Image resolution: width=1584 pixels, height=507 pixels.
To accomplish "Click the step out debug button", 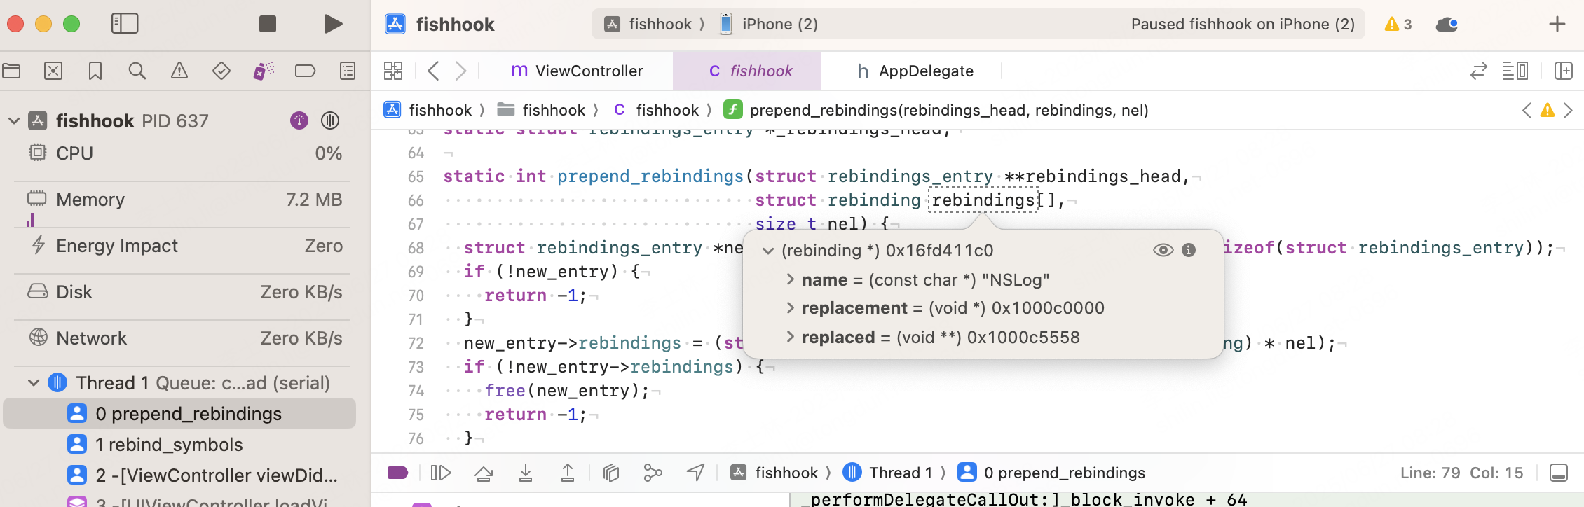I will point(568,473).
